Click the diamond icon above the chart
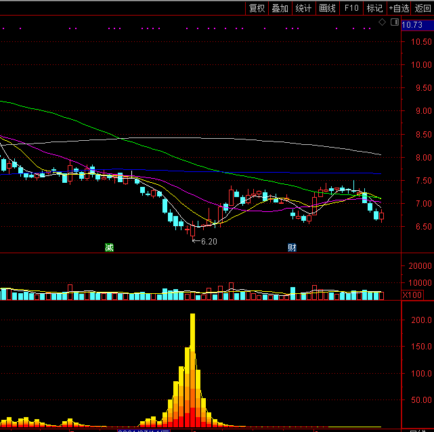Screen dimensions: 434x432 tap(382, 22)
